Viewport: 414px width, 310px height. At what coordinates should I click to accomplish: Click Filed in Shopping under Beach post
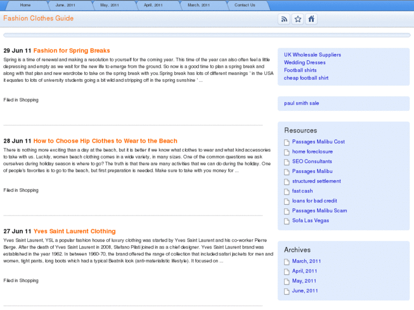[21, 190]
